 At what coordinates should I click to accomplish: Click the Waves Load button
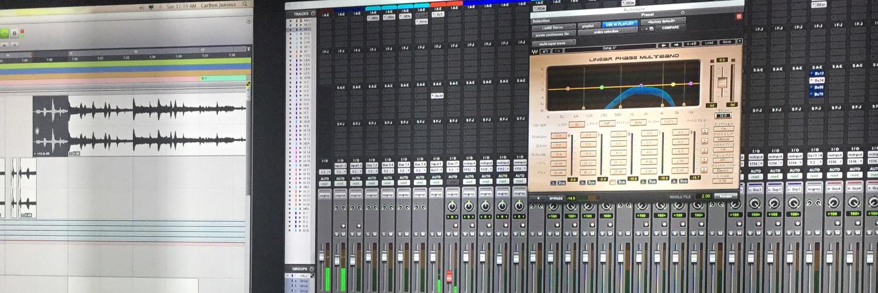click(708, 43)
